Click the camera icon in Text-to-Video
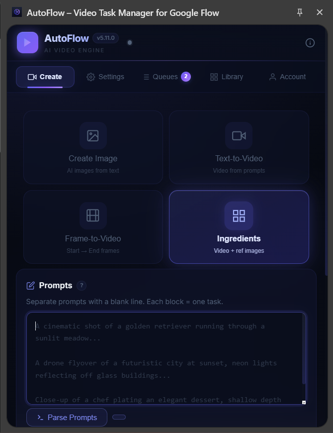Viewport: 333px width, 433px height. click(x=239, y=135)
